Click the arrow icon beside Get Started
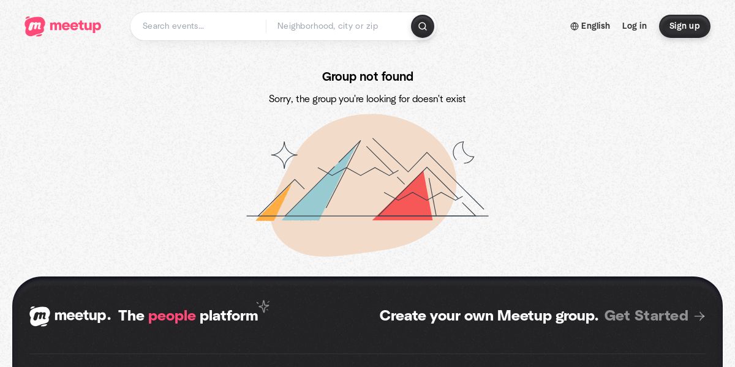735x367 pixels. pos(699,316)
